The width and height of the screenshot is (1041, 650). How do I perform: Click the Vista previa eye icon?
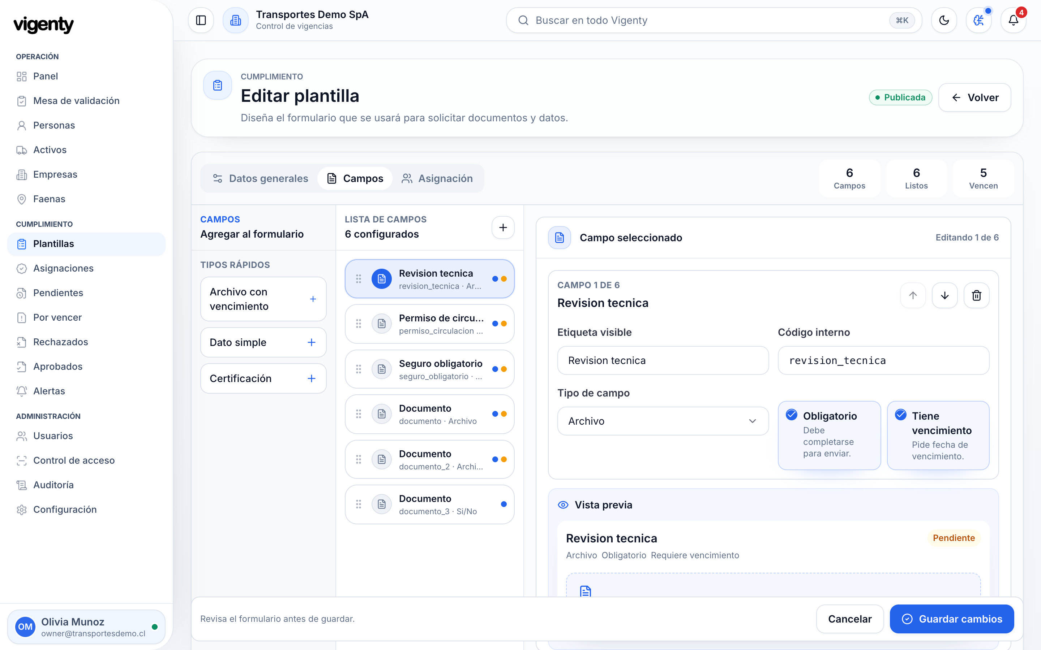[x=563, y=505]
